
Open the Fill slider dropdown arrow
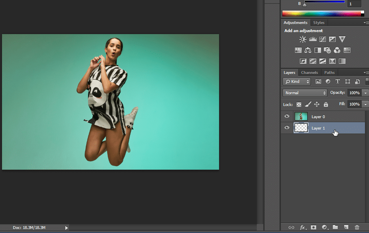point(365,104)
